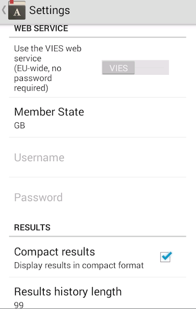Select the disabled Password field
This screenshot has height=309, width=196.
(97, 197)
